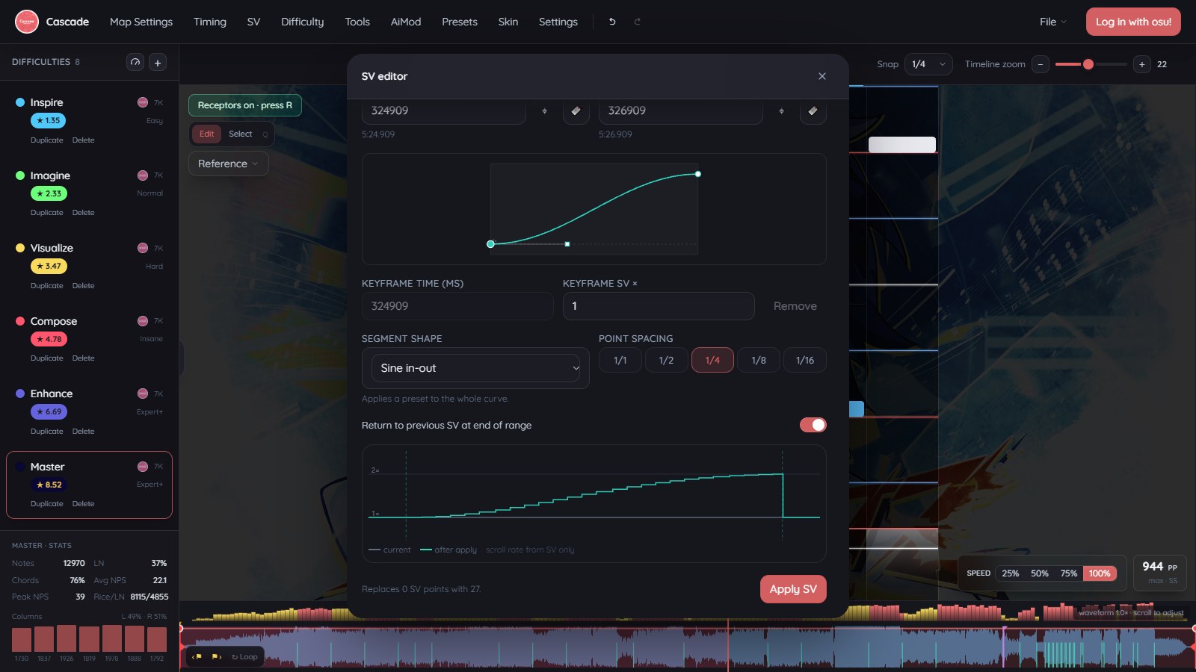The width and height of the screenshot is (1196, 672).
Task: Click the Master difficulty mode icon
Action: pos(143,467)
